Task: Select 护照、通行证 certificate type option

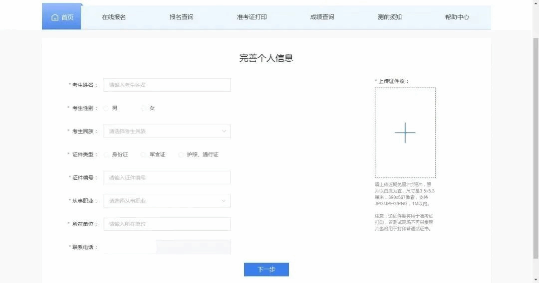Action: (x=181, y=154)
